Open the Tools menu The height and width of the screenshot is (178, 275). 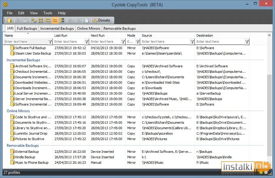48,13
